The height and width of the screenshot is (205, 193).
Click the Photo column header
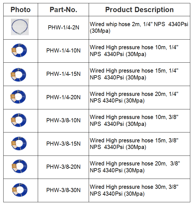tap(21, 10)
